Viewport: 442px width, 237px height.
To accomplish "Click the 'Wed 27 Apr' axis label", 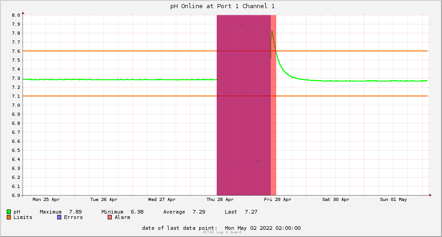I will click(161, 200).
